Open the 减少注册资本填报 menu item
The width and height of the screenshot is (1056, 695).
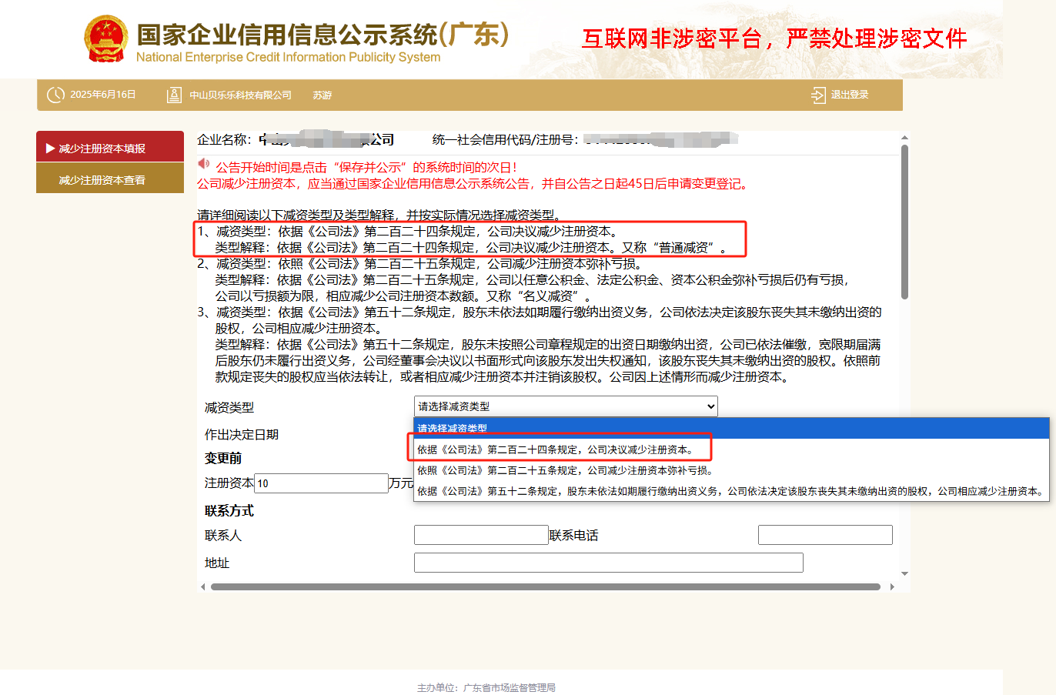click(x=110, y=146)
